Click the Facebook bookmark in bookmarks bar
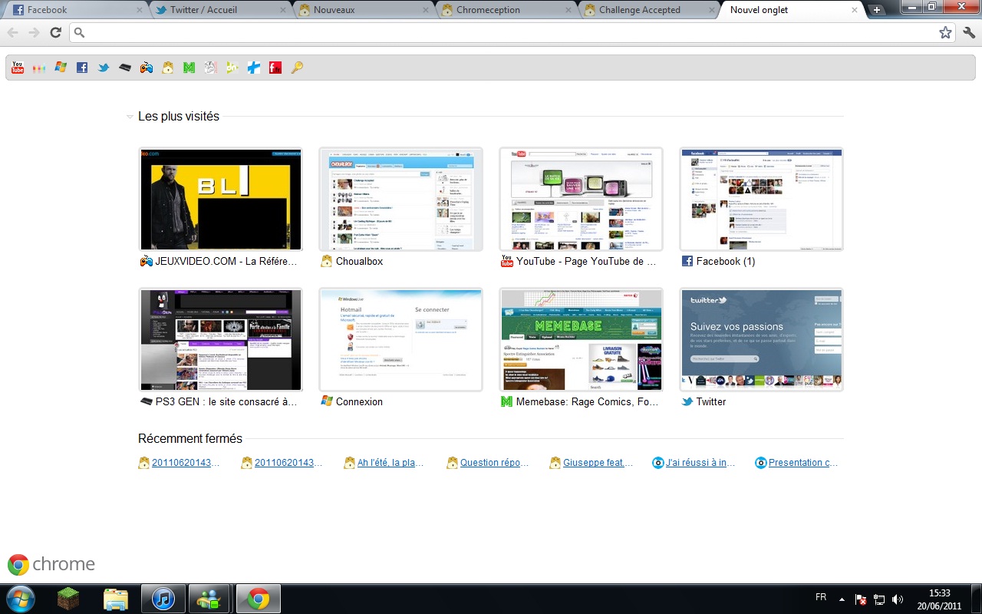Image resolution: width=982 pixels, height=614 pixels. pyautogui.click(x=82, y=68)
